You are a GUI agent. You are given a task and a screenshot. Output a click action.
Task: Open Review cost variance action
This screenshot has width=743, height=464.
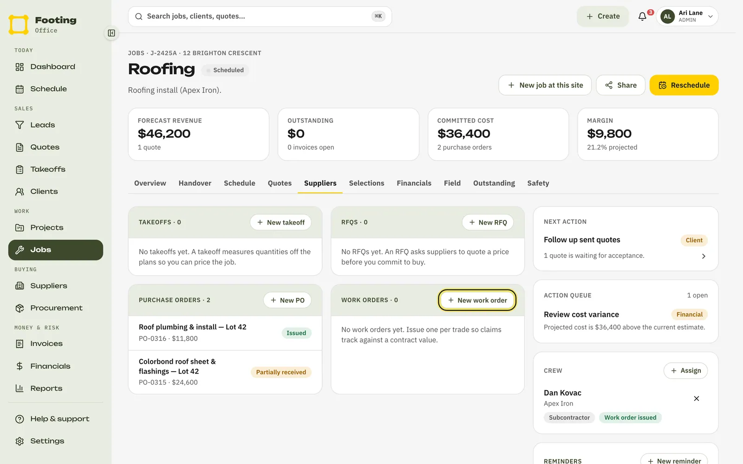[x=626, y=320]
